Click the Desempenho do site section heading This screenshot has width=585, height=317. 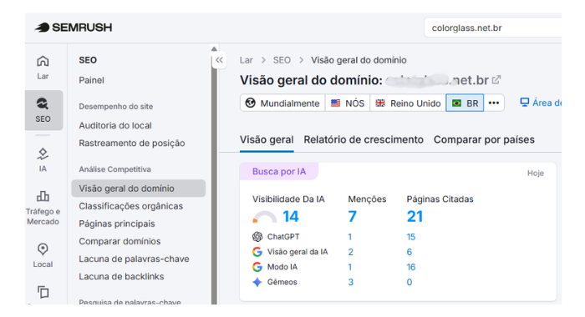point(115,107)
